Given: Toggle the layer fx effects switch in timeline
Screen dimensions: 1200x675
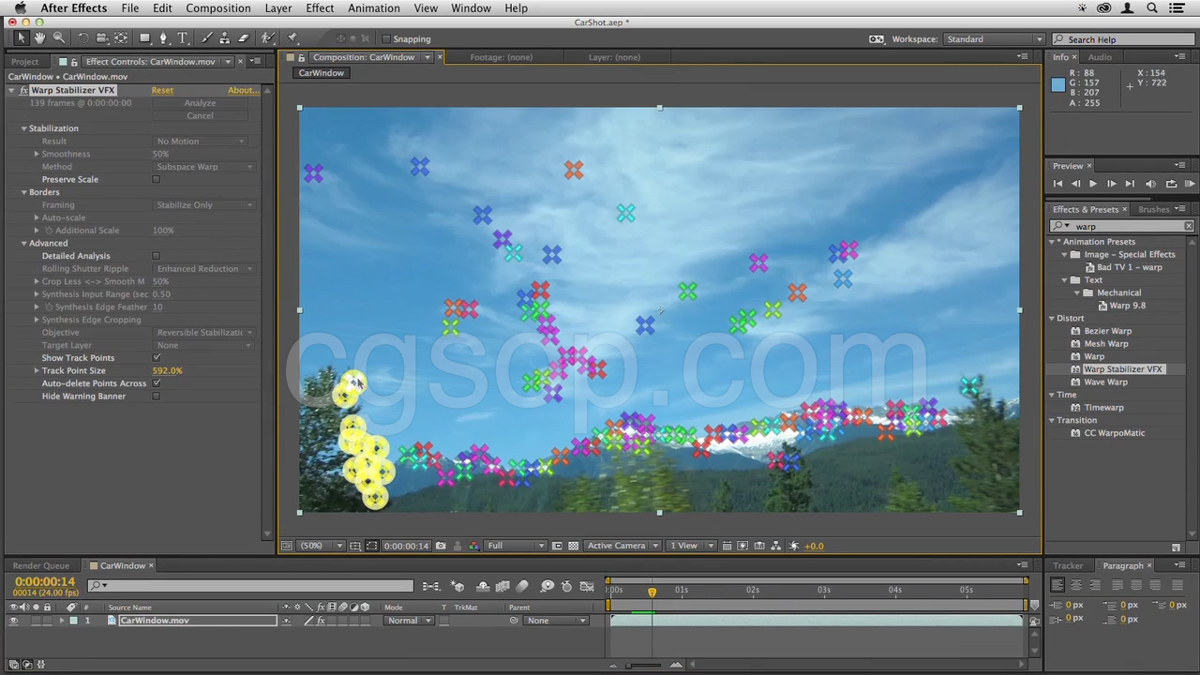Looking at the screenshot, I should point(321,621).
